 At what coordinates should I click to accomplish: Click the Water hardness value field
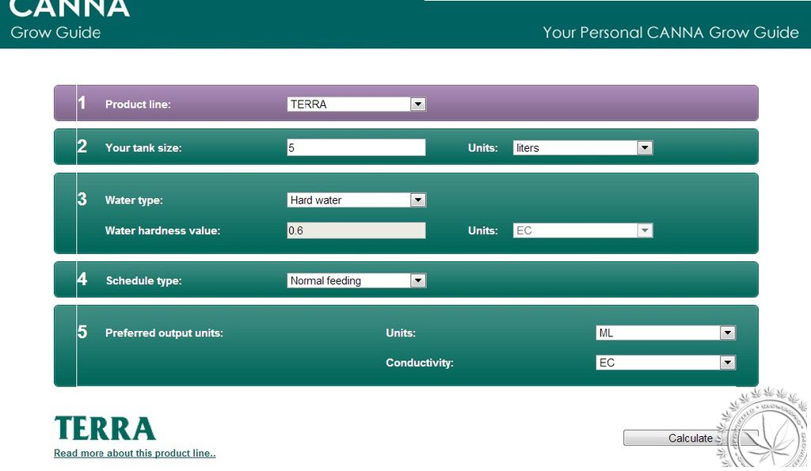(x=356, y=230)
